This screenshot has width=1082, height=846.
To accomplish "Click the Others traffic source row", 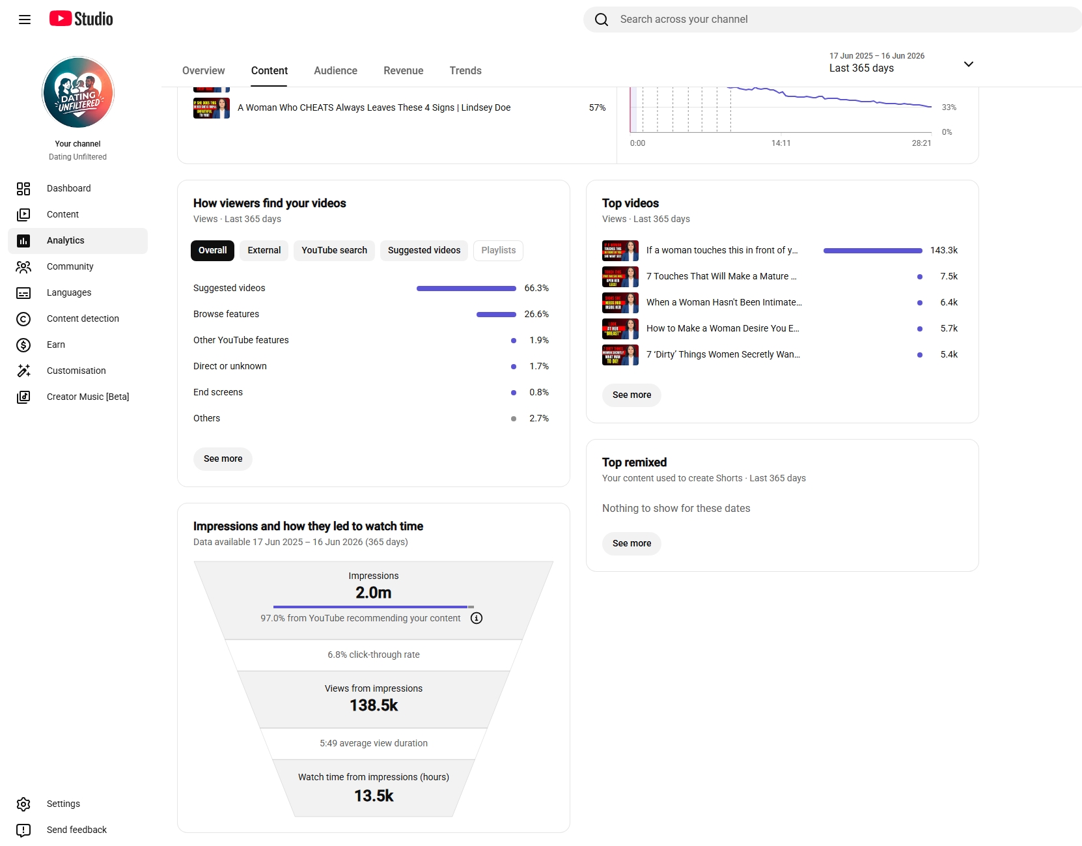I will click(371, 419).
